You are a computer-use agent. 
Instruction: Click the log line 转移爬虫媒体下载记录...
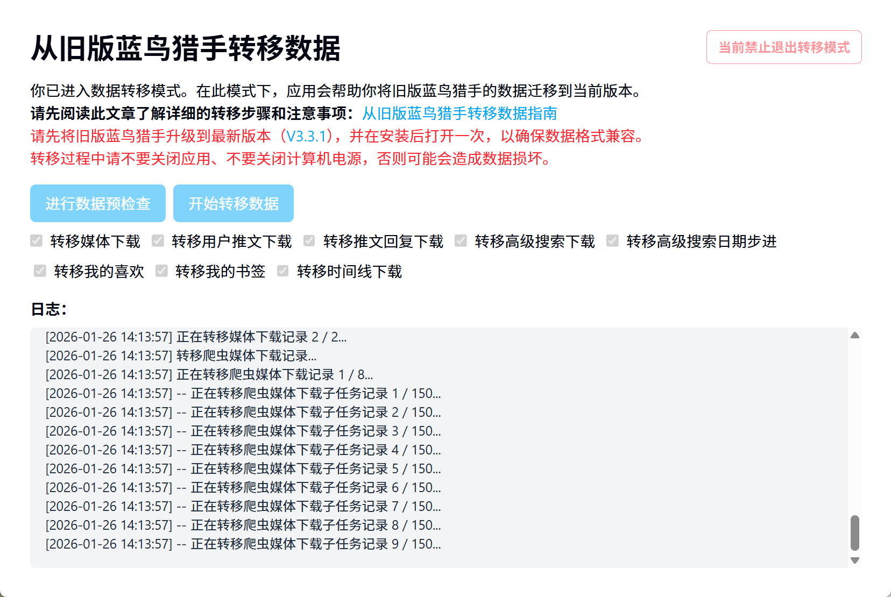click(x=181, y=356)
